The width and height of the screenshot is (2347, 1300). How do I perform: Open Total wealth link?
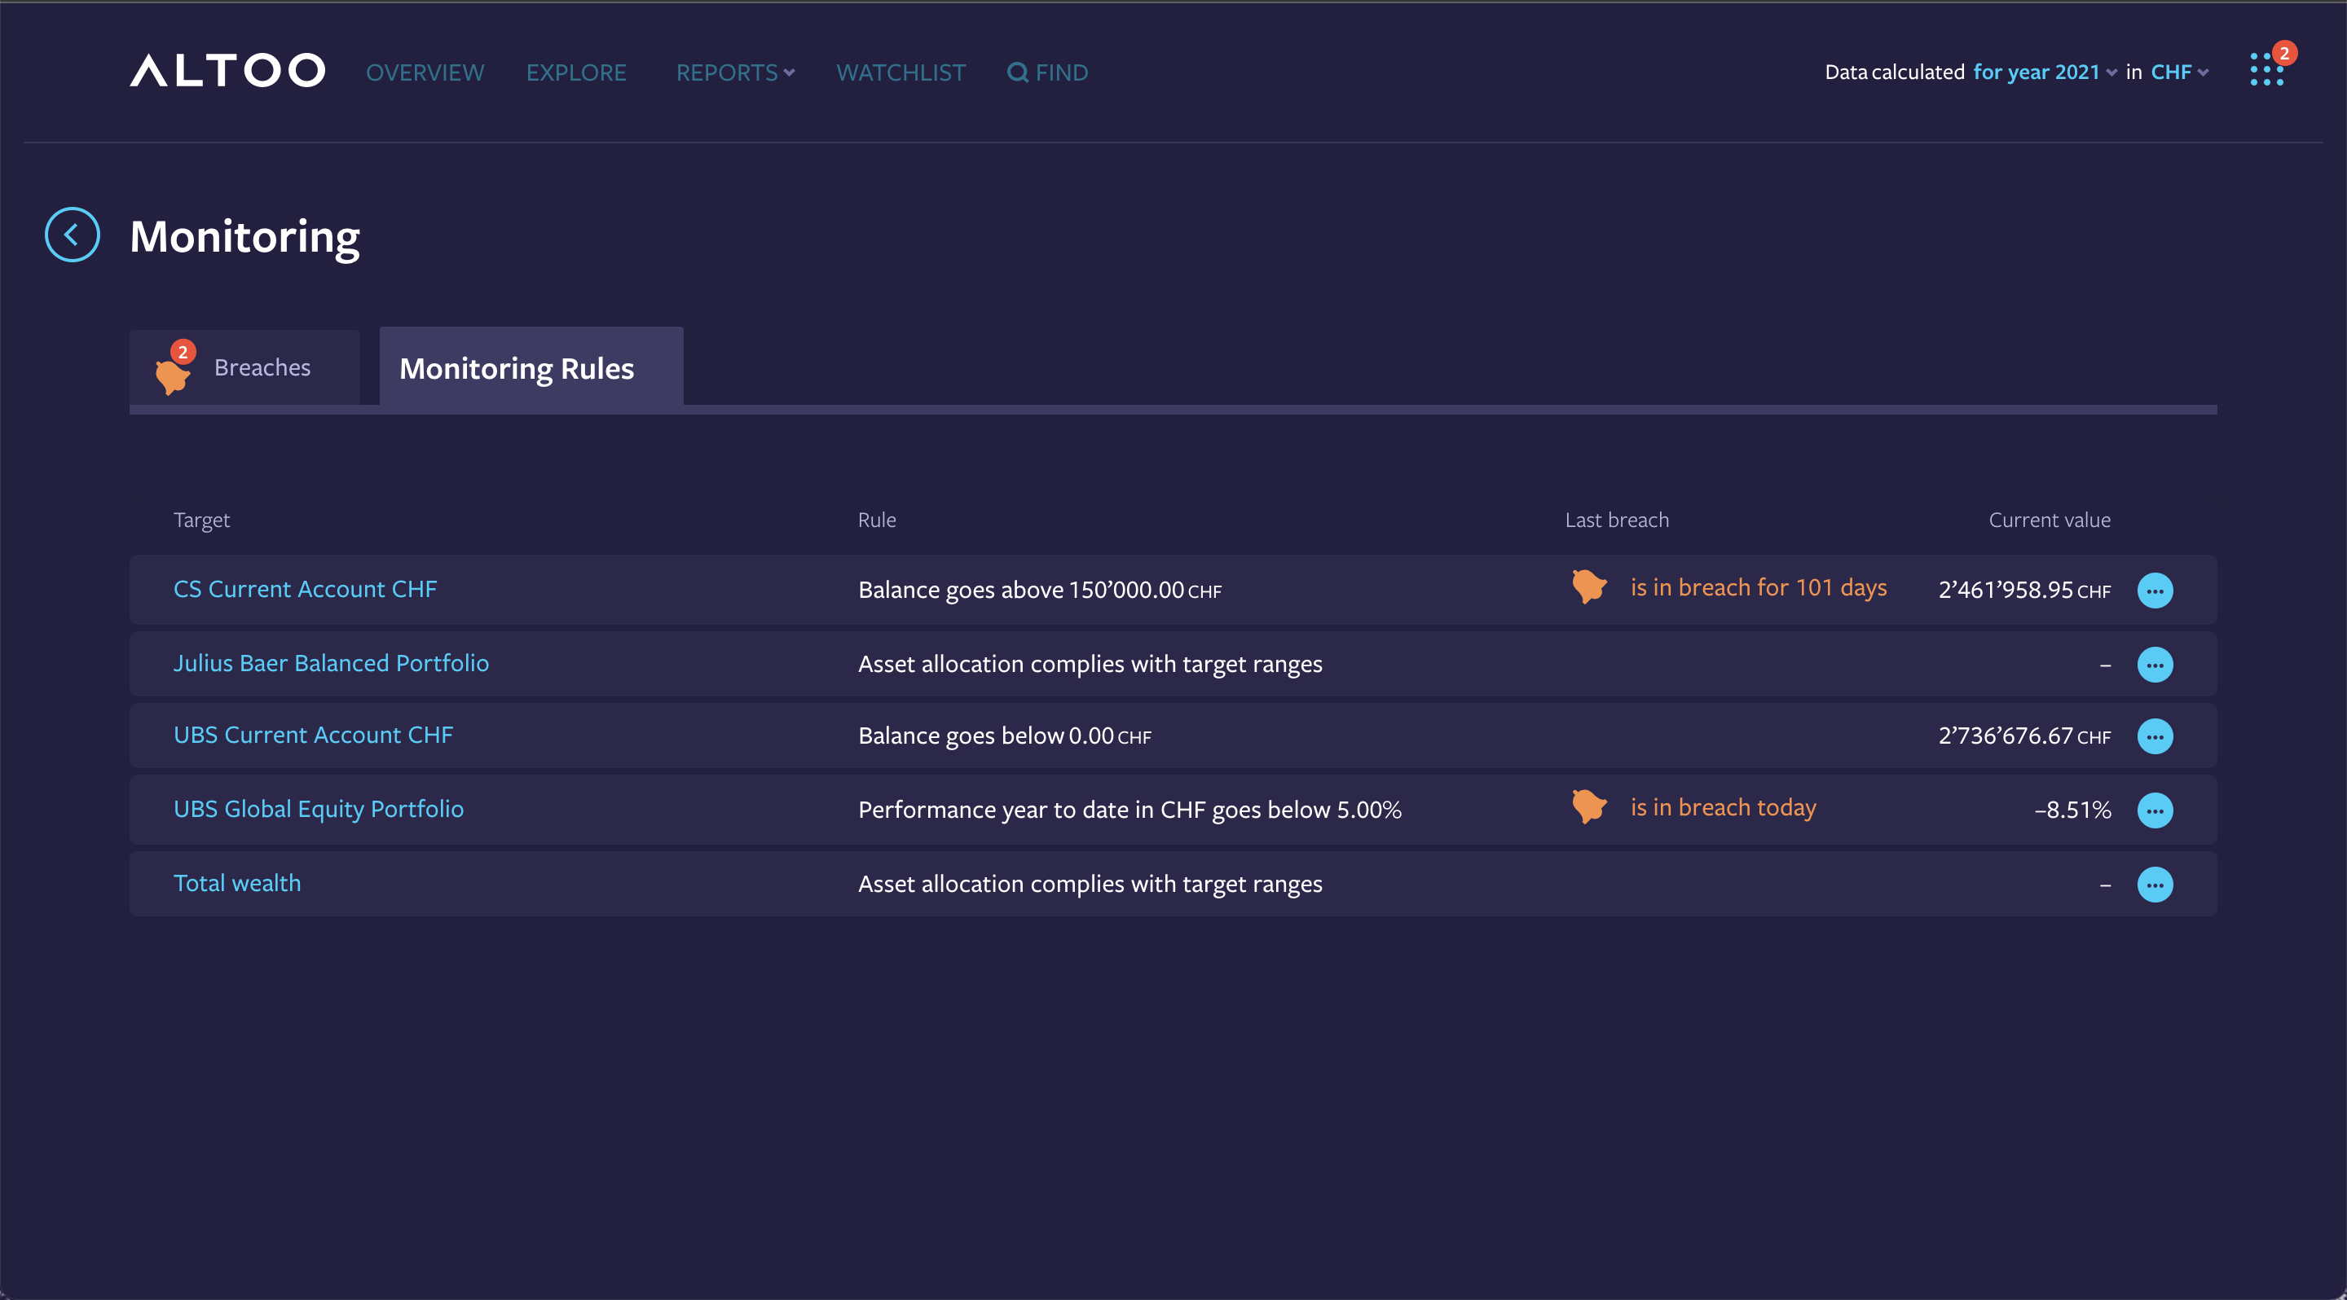[x=237, y=883]
